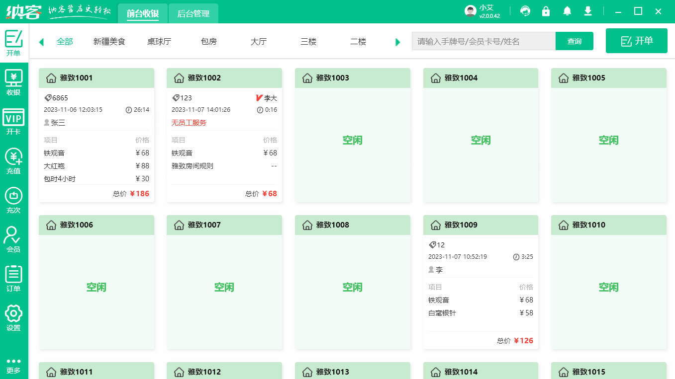The image size is (675, 379).
Task: Open the 充值 recharge icon
Action: pos(13,160)
